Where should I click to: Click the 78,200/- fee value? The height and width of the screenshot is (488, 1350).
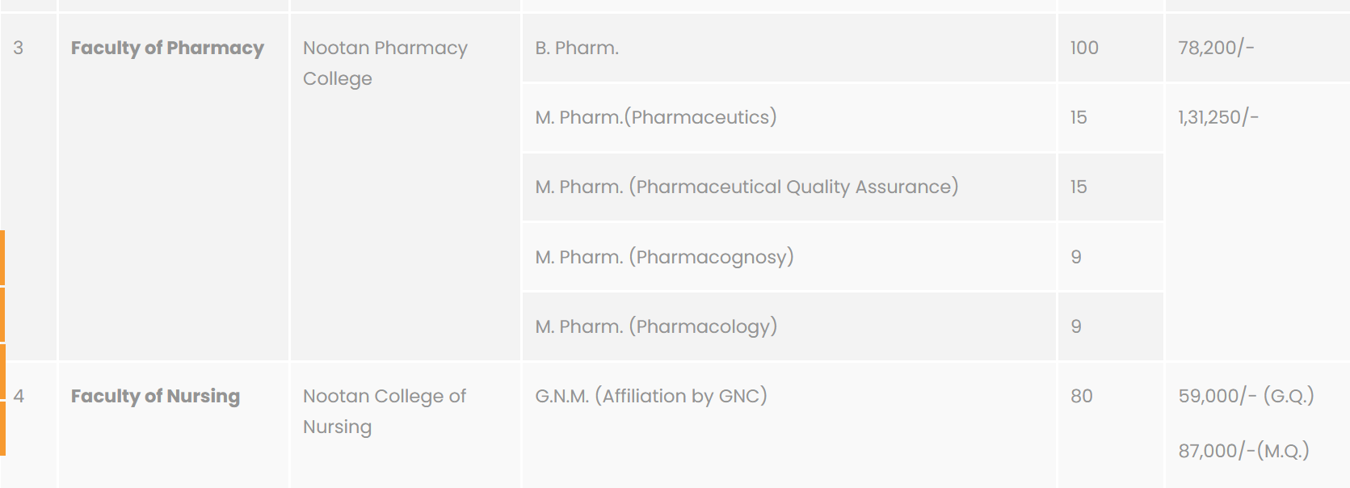(1216, 48)
